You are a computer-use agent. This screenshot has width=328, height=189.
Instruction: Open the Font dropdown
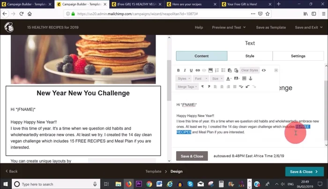(200, 79)
